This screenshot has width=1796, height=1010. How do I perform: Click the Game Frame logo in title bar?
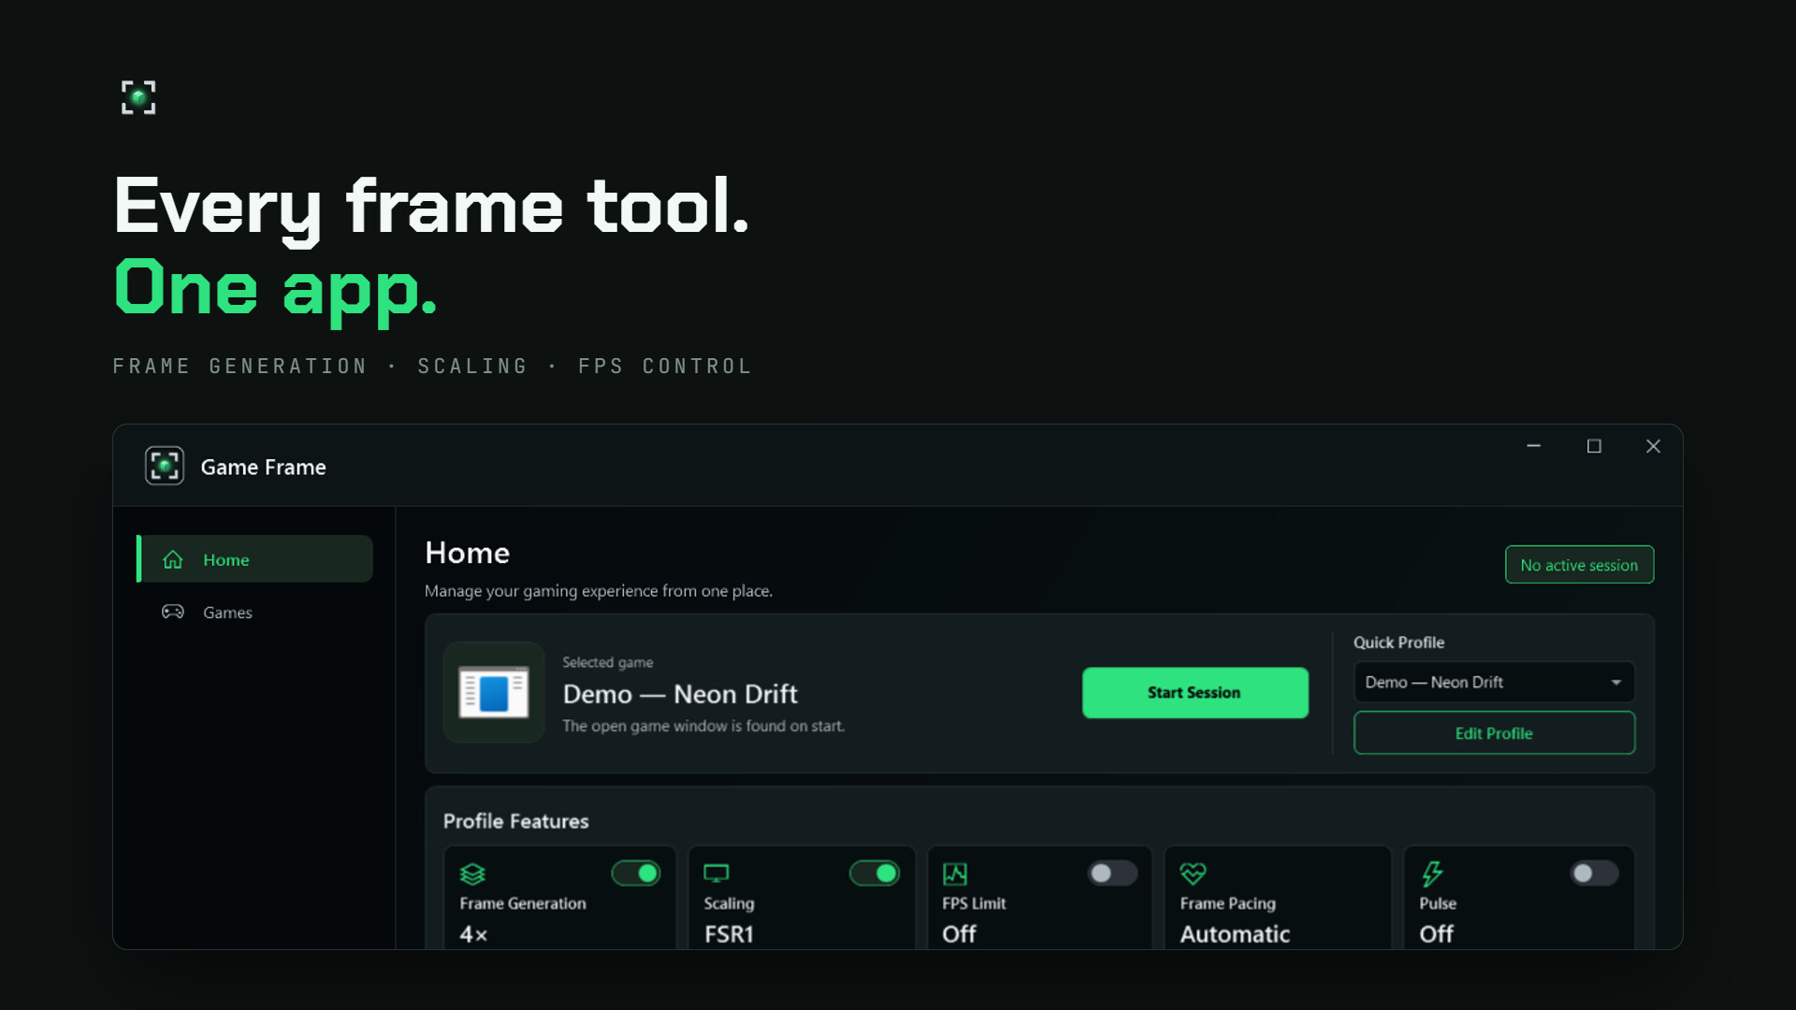click(165, 466)
